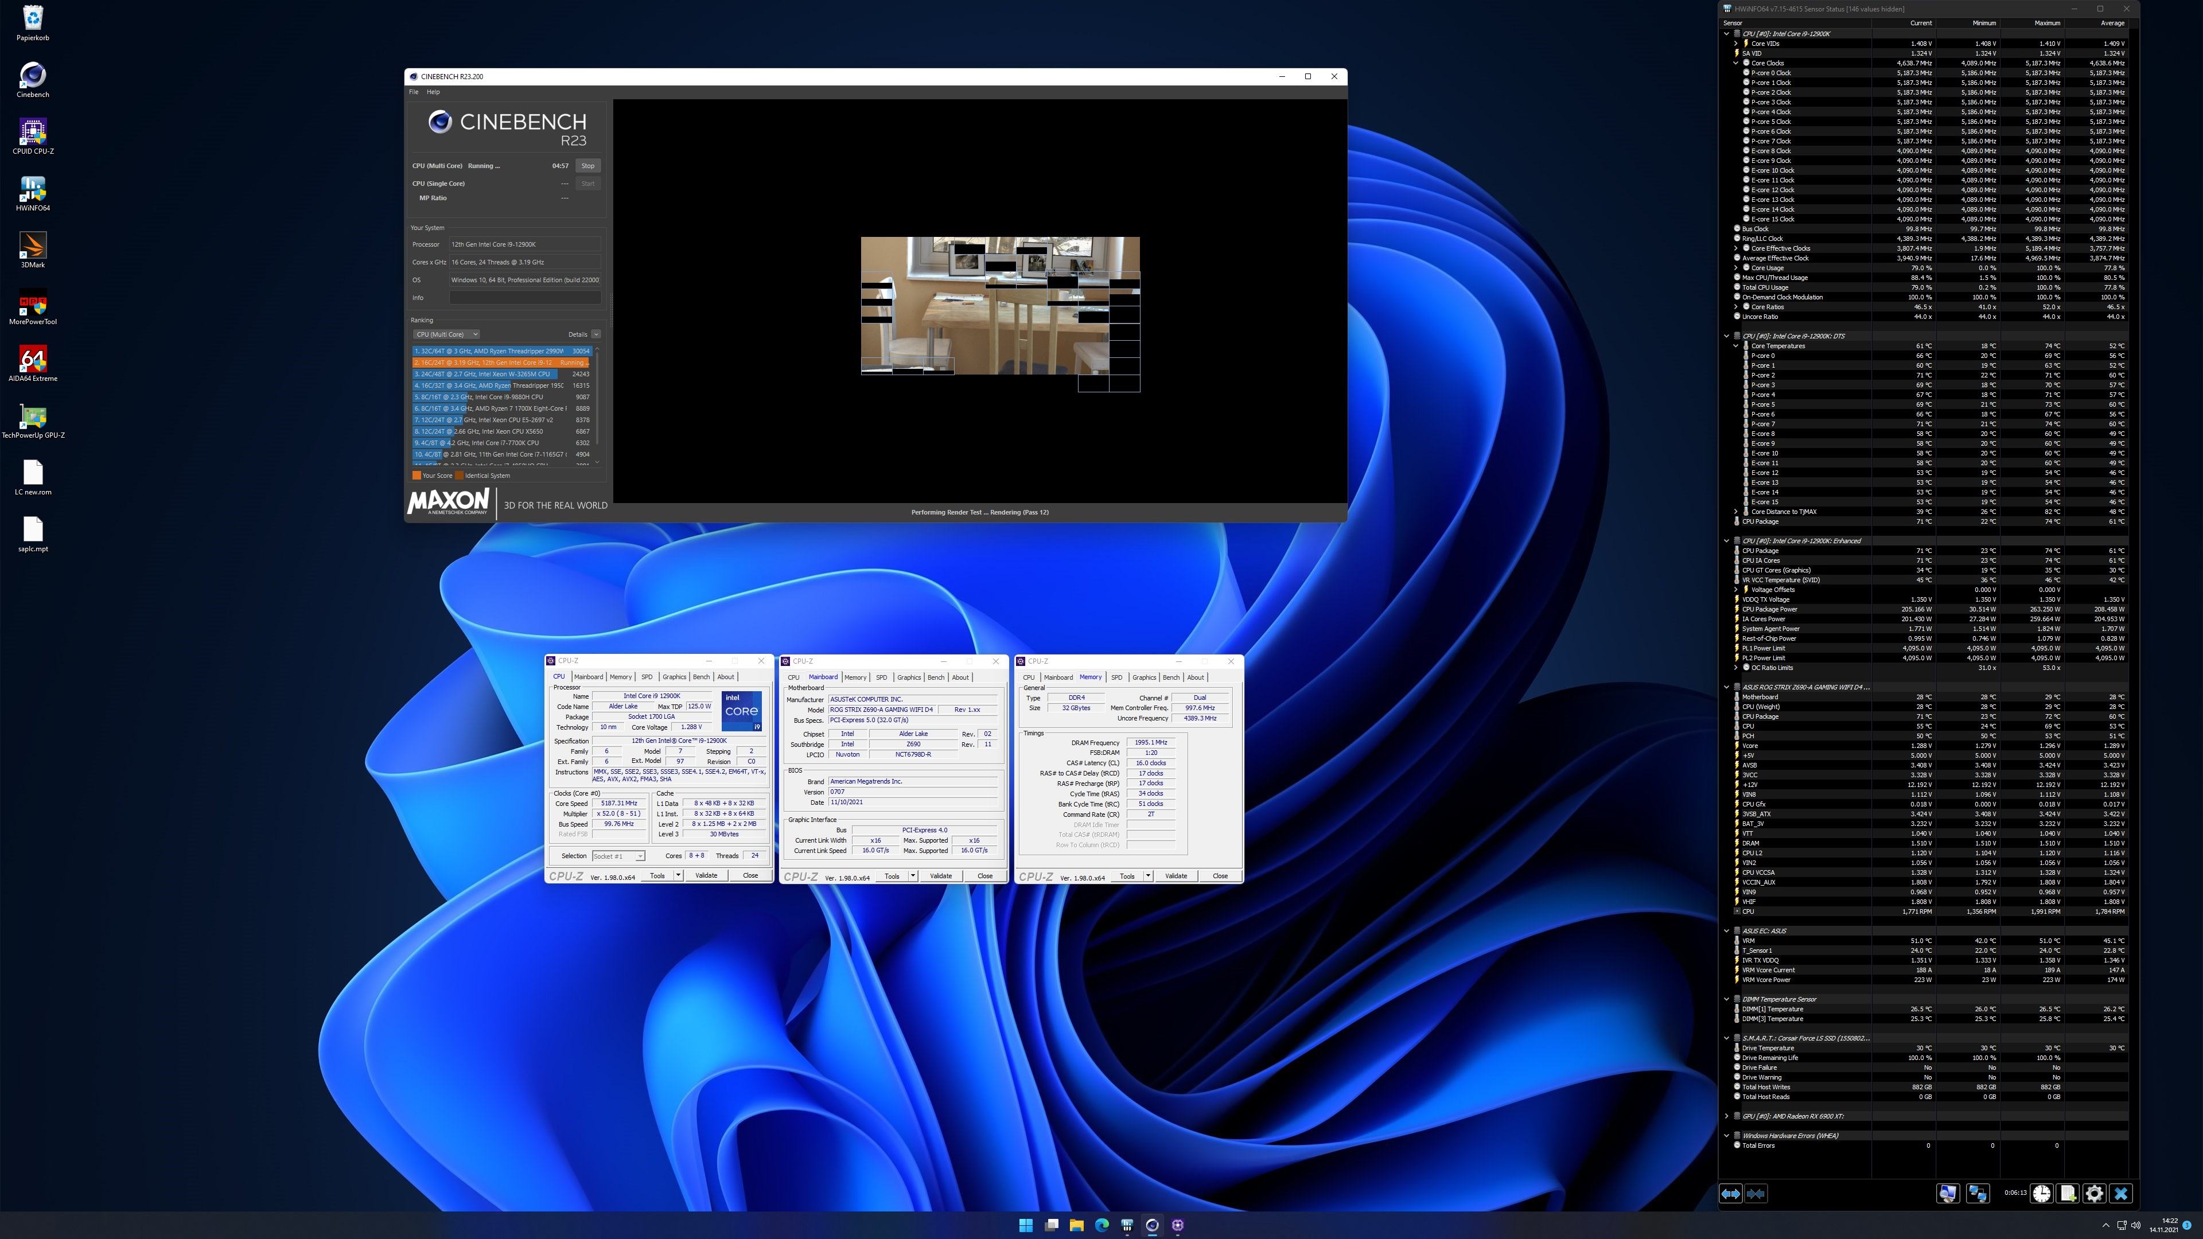Open Microsoft Edge from the taskbar
This screenshot has width=2203, height=1239.
pyautogui.click(x=1101, y=1225)
